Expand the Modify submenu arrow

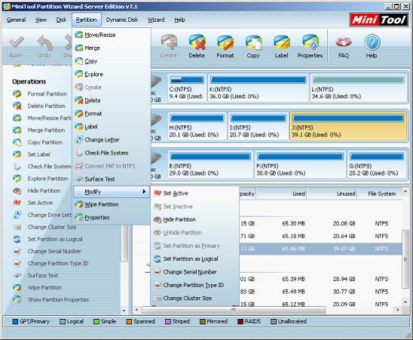pos(144,191)
